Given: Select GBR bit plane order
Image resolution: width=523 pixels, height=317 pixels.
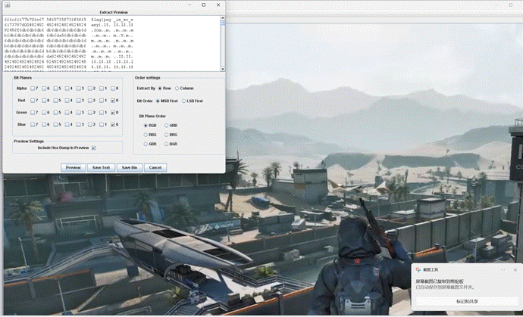Looking at the screenshot, I should 146,145.
